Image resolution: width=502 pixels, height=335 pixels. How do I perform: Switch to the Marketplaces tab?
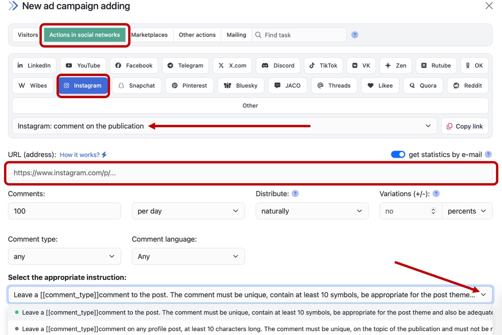pyautogui.click(x=149, y=35)
